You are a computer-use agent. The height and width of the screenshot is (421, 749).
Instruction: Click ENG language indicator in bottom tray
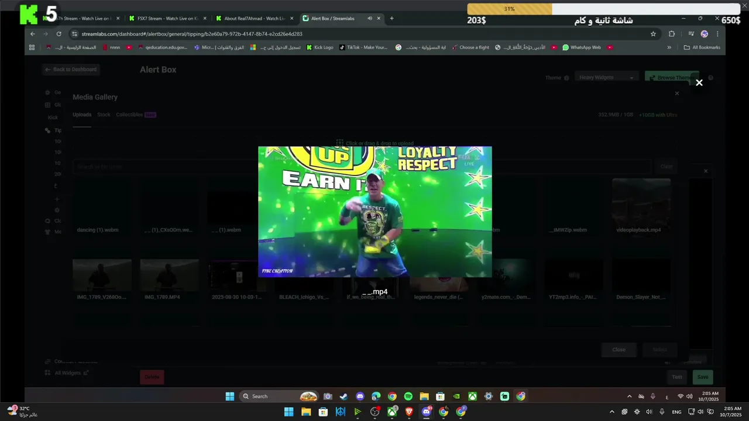tap(676, 412)
